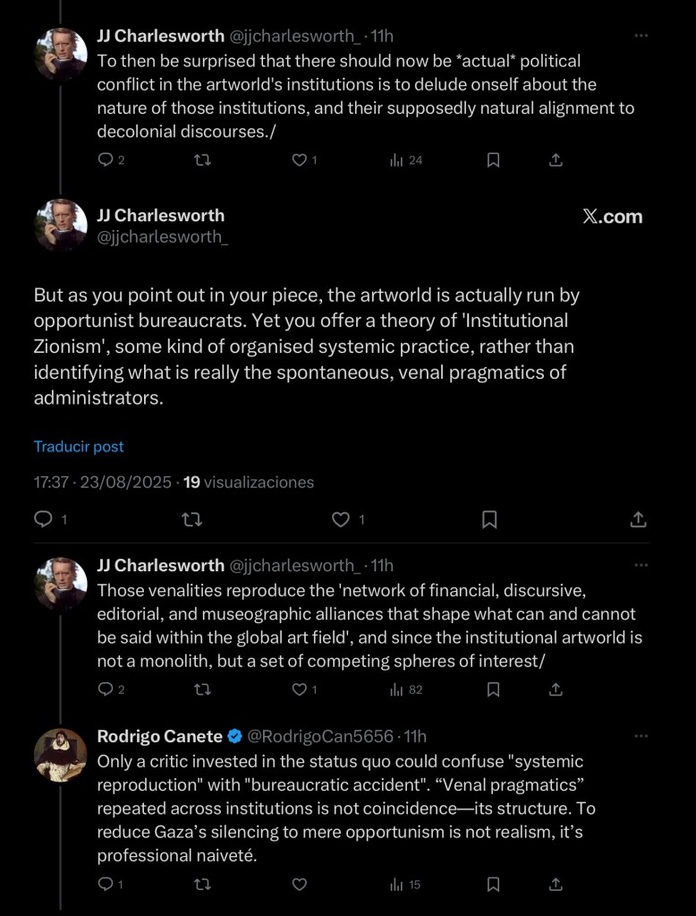Viewport: 696px width, 916px height.
Task: Open more options on Rodrigo Canete's reply
Action: click(x=641, y=736)
